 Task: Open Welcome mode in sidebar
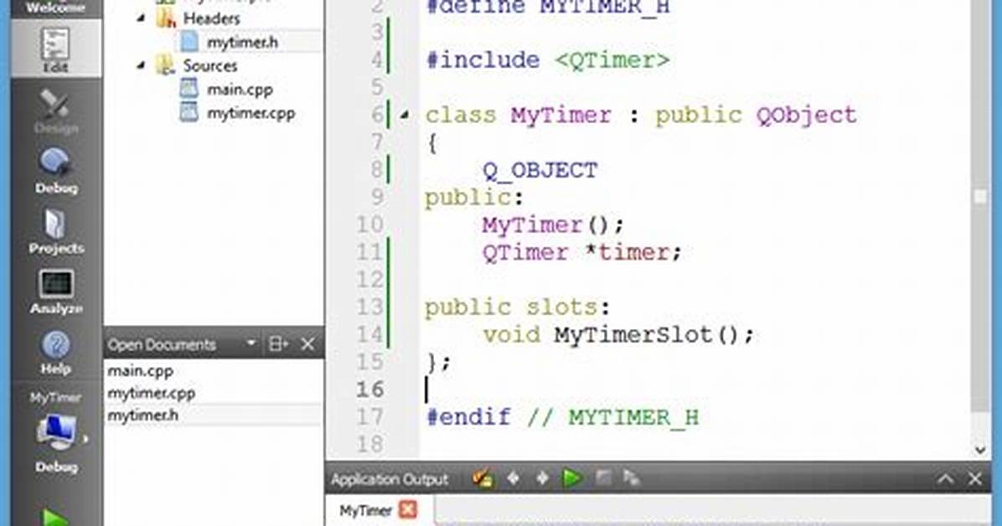pyautogui.click(x=55, y=8)
